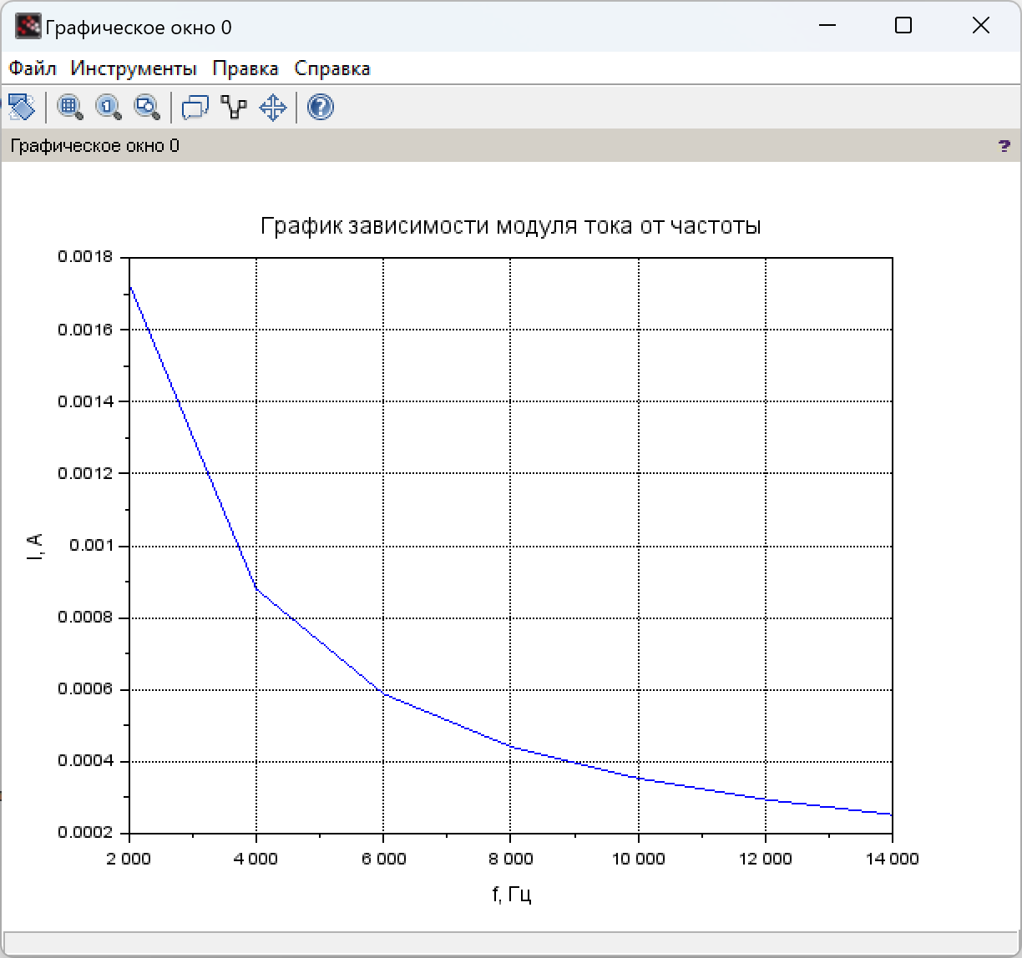This screenshot has width=1022, height=958.
Task: Click the y-axis tick label '0.0006'
Action: [85, 690]
